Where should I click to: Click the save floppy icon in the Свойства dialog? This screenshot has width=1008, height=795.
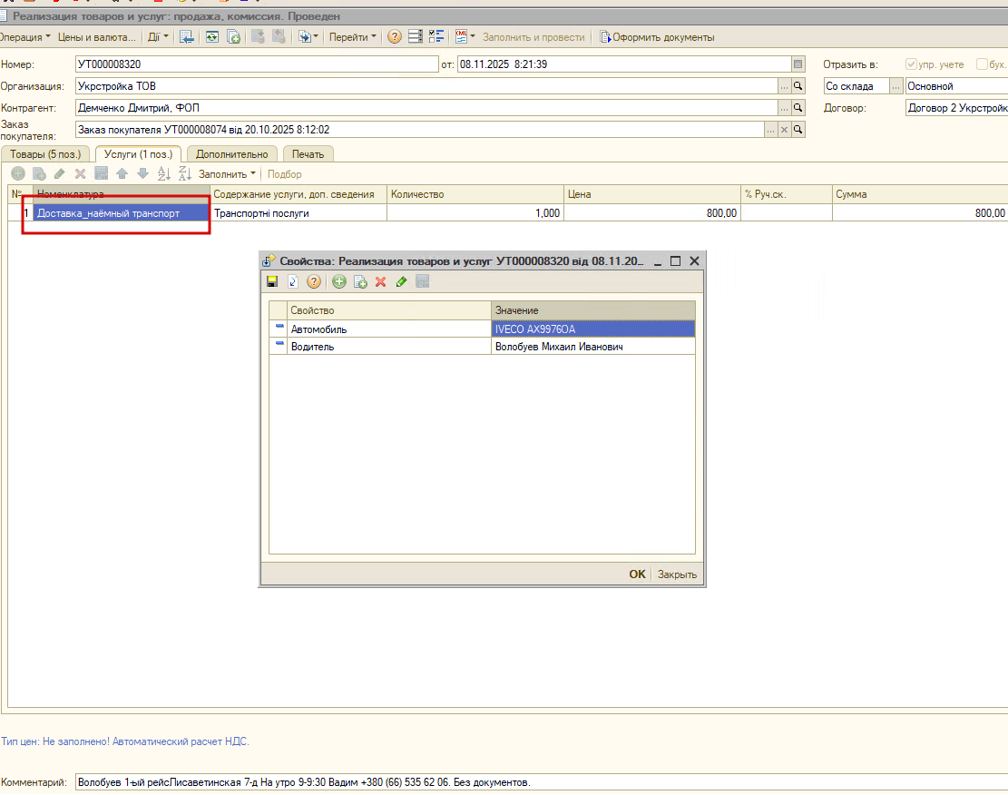click(272, 281)
